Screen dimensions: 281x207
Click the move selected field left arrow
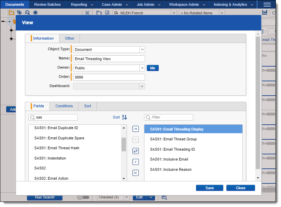(136, 162)
